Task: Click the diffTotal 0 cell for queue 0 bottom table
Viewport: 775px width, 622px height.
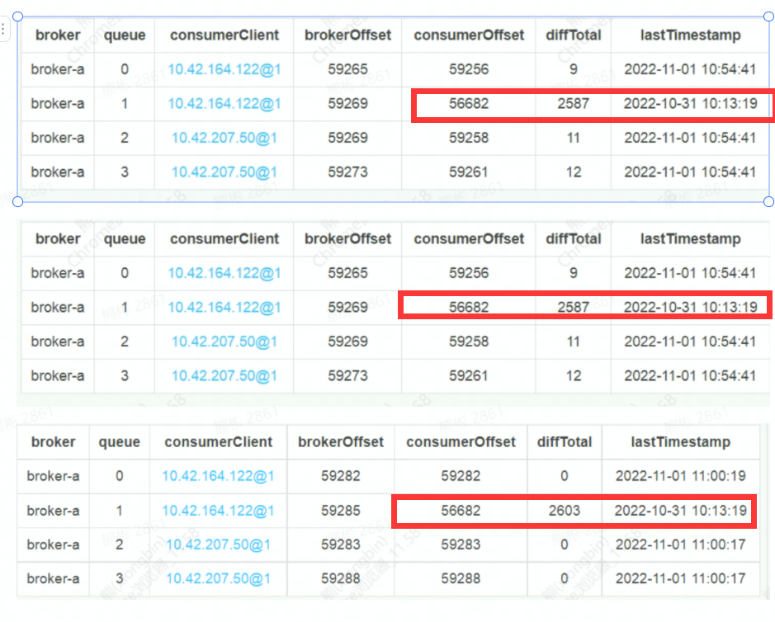Action: pyautogui.click(x=564, y=476)
